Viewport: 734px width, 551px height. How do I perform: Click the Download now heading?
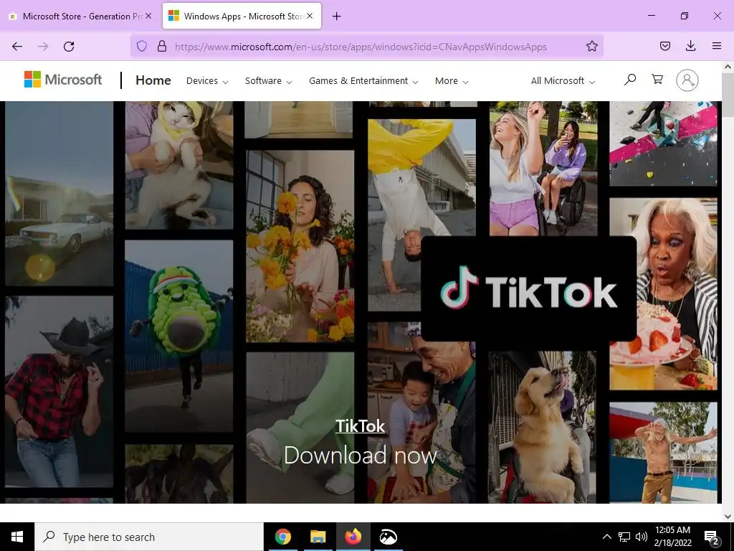(x=361, y=455)
